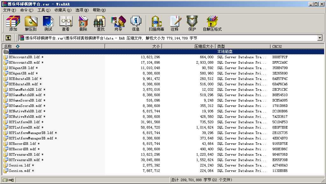The width and height of the screenshot is (326, 184).
Task: Show archive Info (信息) icon
Action: pyautogui.click(x=136, y=23)
